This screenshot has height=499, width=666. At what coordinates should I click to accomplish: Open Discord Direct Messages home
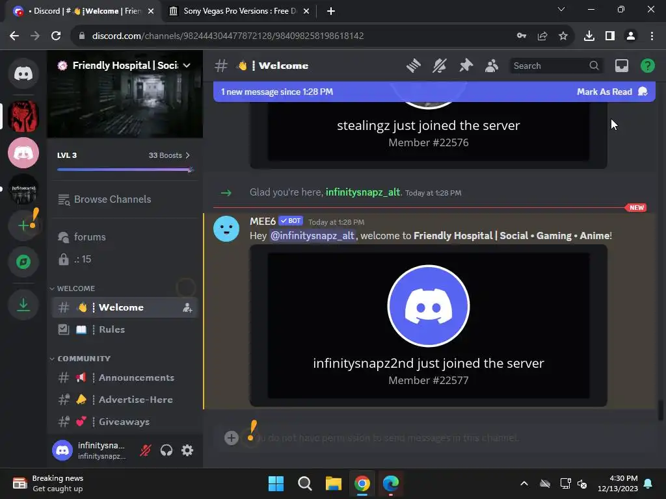coord(23,73)
